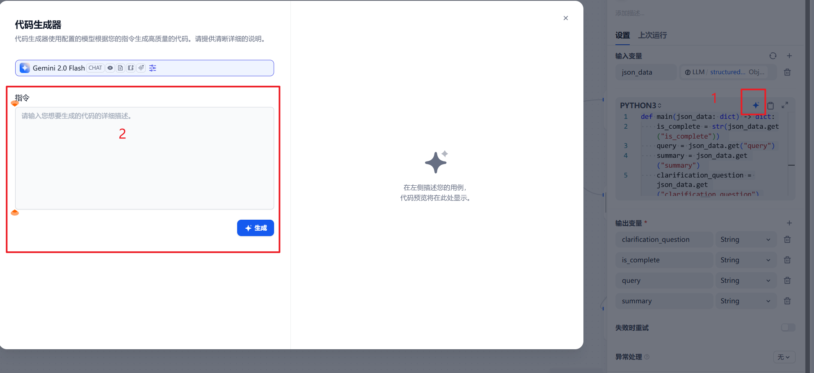Open type dropdown for is_complete
The height and width of the screenshot is (373, 814).
pos(746,260)
